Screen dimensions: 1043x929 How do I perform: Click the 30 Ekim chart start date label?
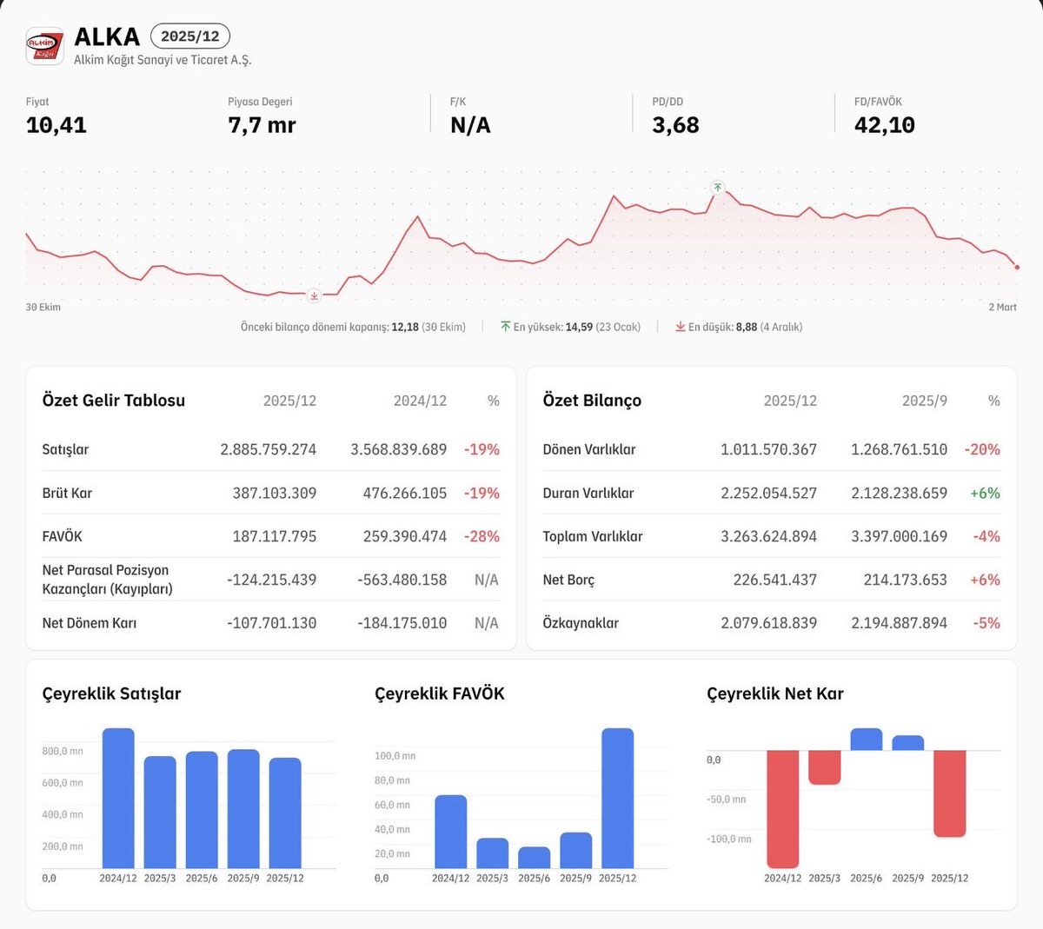point(43,307)
